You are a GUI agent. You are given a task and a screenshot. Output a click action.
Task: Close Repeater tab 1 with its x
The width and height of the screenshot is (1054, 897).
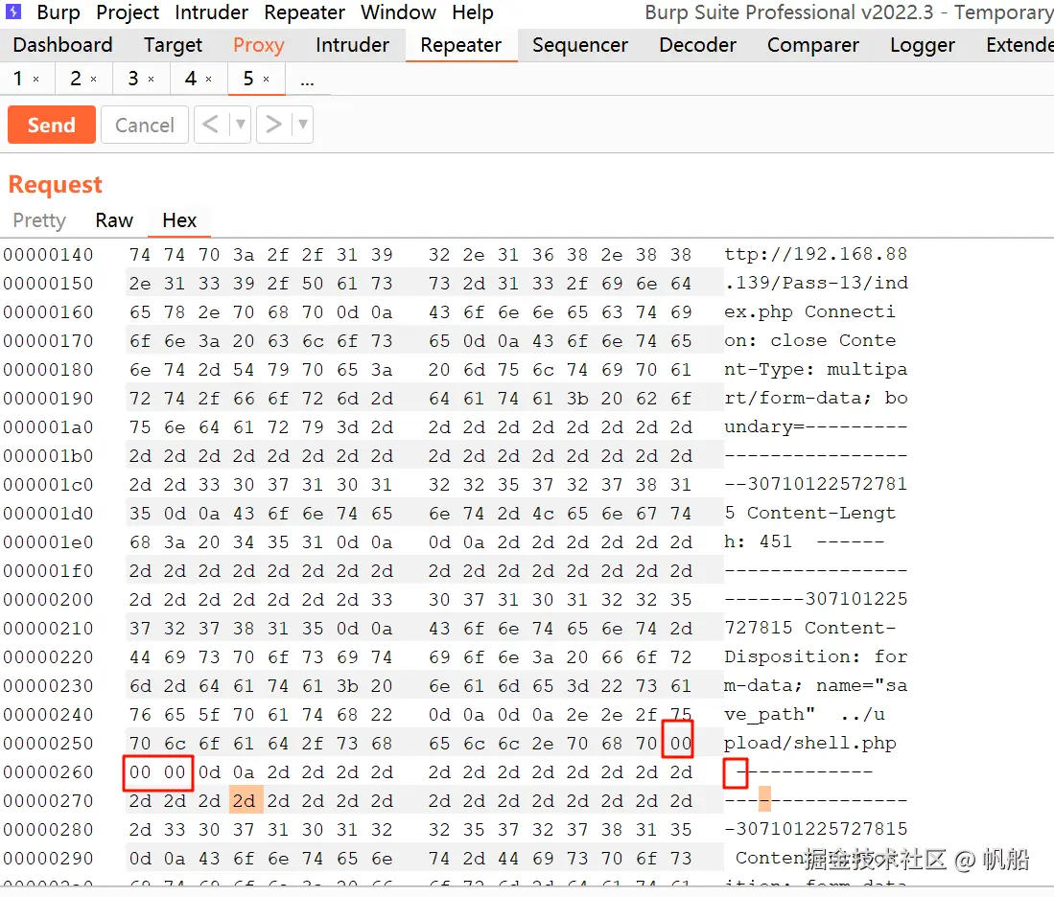[36, 80]
